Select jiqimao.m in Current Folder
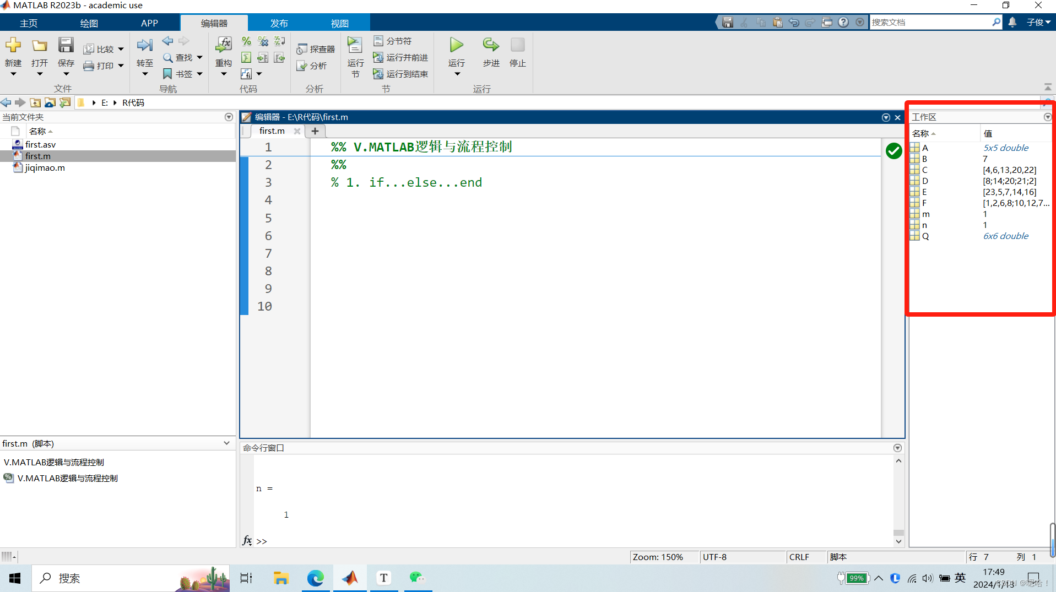Screen dimensions: 1056x592 (x=45, y=167)
